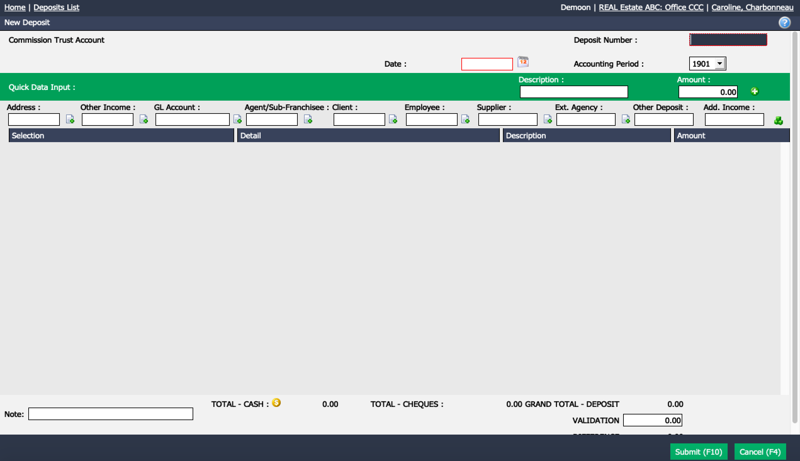
Task: Open Client lookup icon
Action: click(393, 119)
